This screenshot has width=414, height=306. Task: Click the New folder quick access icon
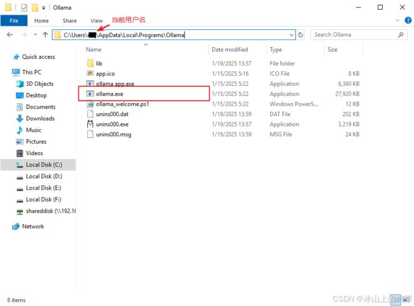click(35, 8)
